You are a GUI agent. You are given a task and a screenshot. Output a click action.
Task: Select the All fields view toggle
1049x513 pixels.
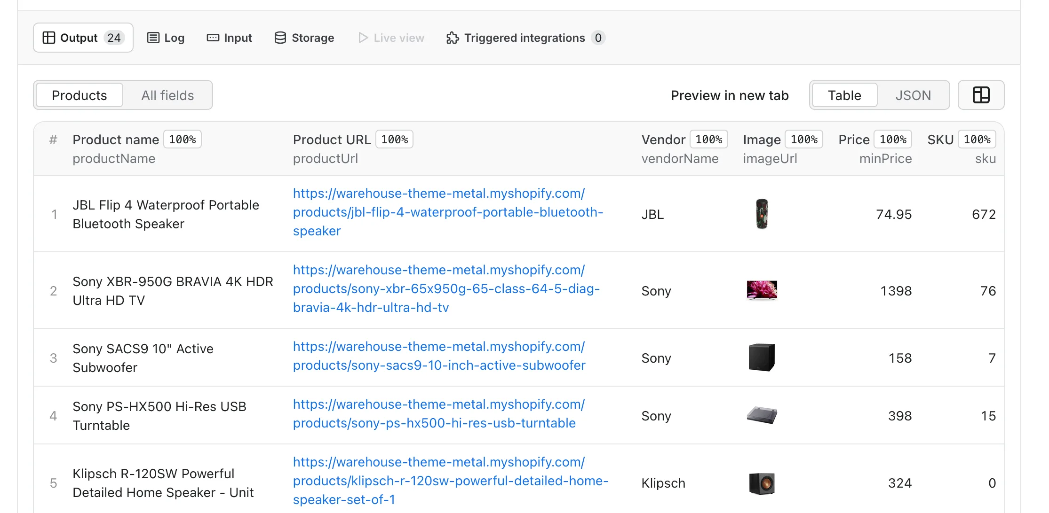(x=167, y=95)
